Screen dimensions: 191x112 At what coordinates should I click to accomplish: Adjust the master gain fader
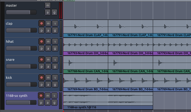coord(21,12)
